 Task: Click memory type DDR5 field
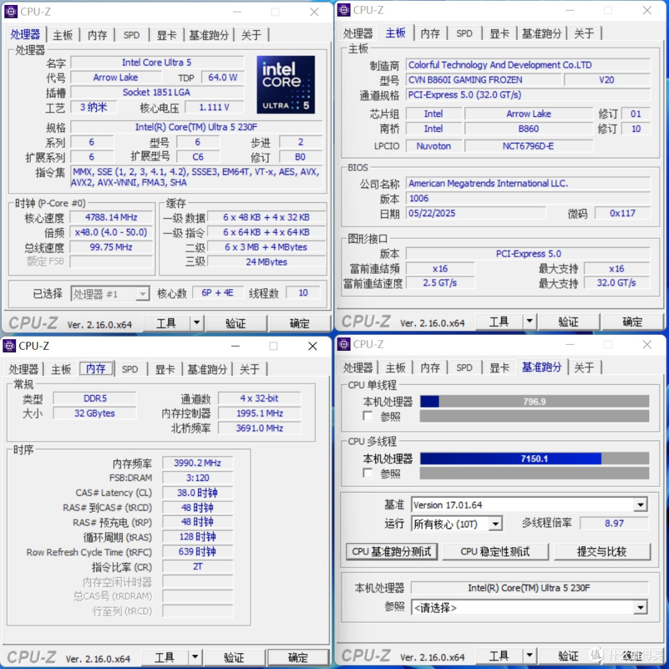[95, 398]
